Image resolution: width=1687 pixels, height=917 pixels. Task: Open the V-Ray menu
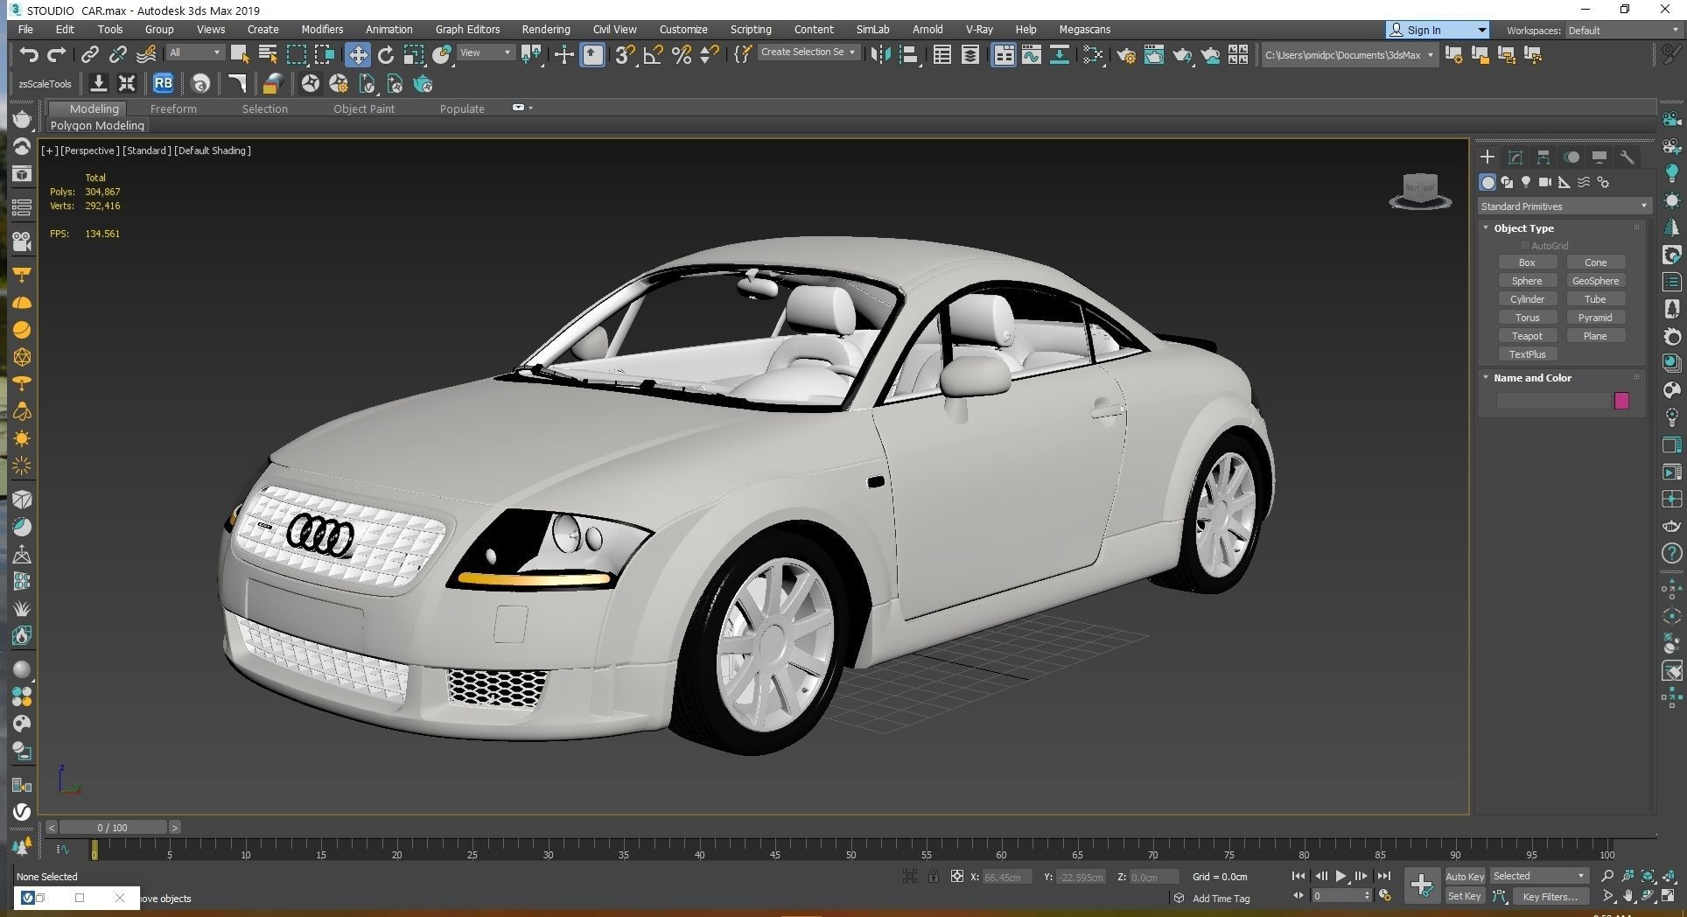(x=979, y=29)
